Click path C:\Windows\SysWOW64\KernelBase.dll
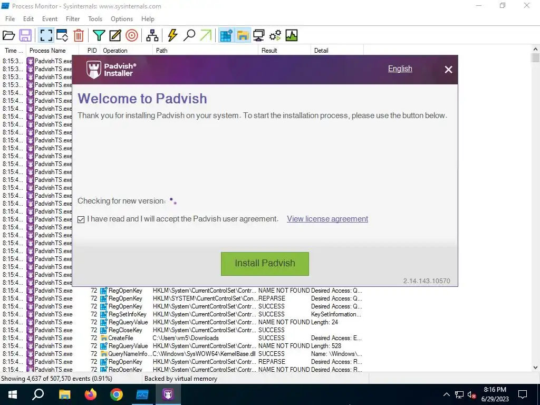Viewport: 540px width, 405px height. [x=204, y=354]
